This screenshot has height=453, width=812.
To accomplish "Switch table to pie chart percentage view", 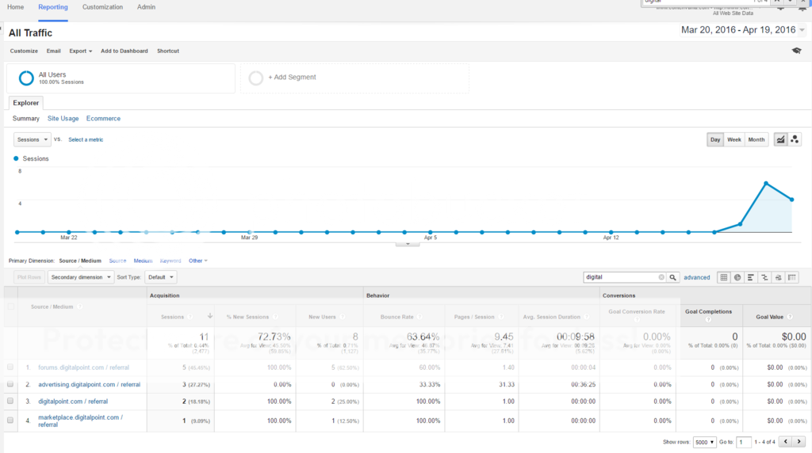I will coord(737,277).
